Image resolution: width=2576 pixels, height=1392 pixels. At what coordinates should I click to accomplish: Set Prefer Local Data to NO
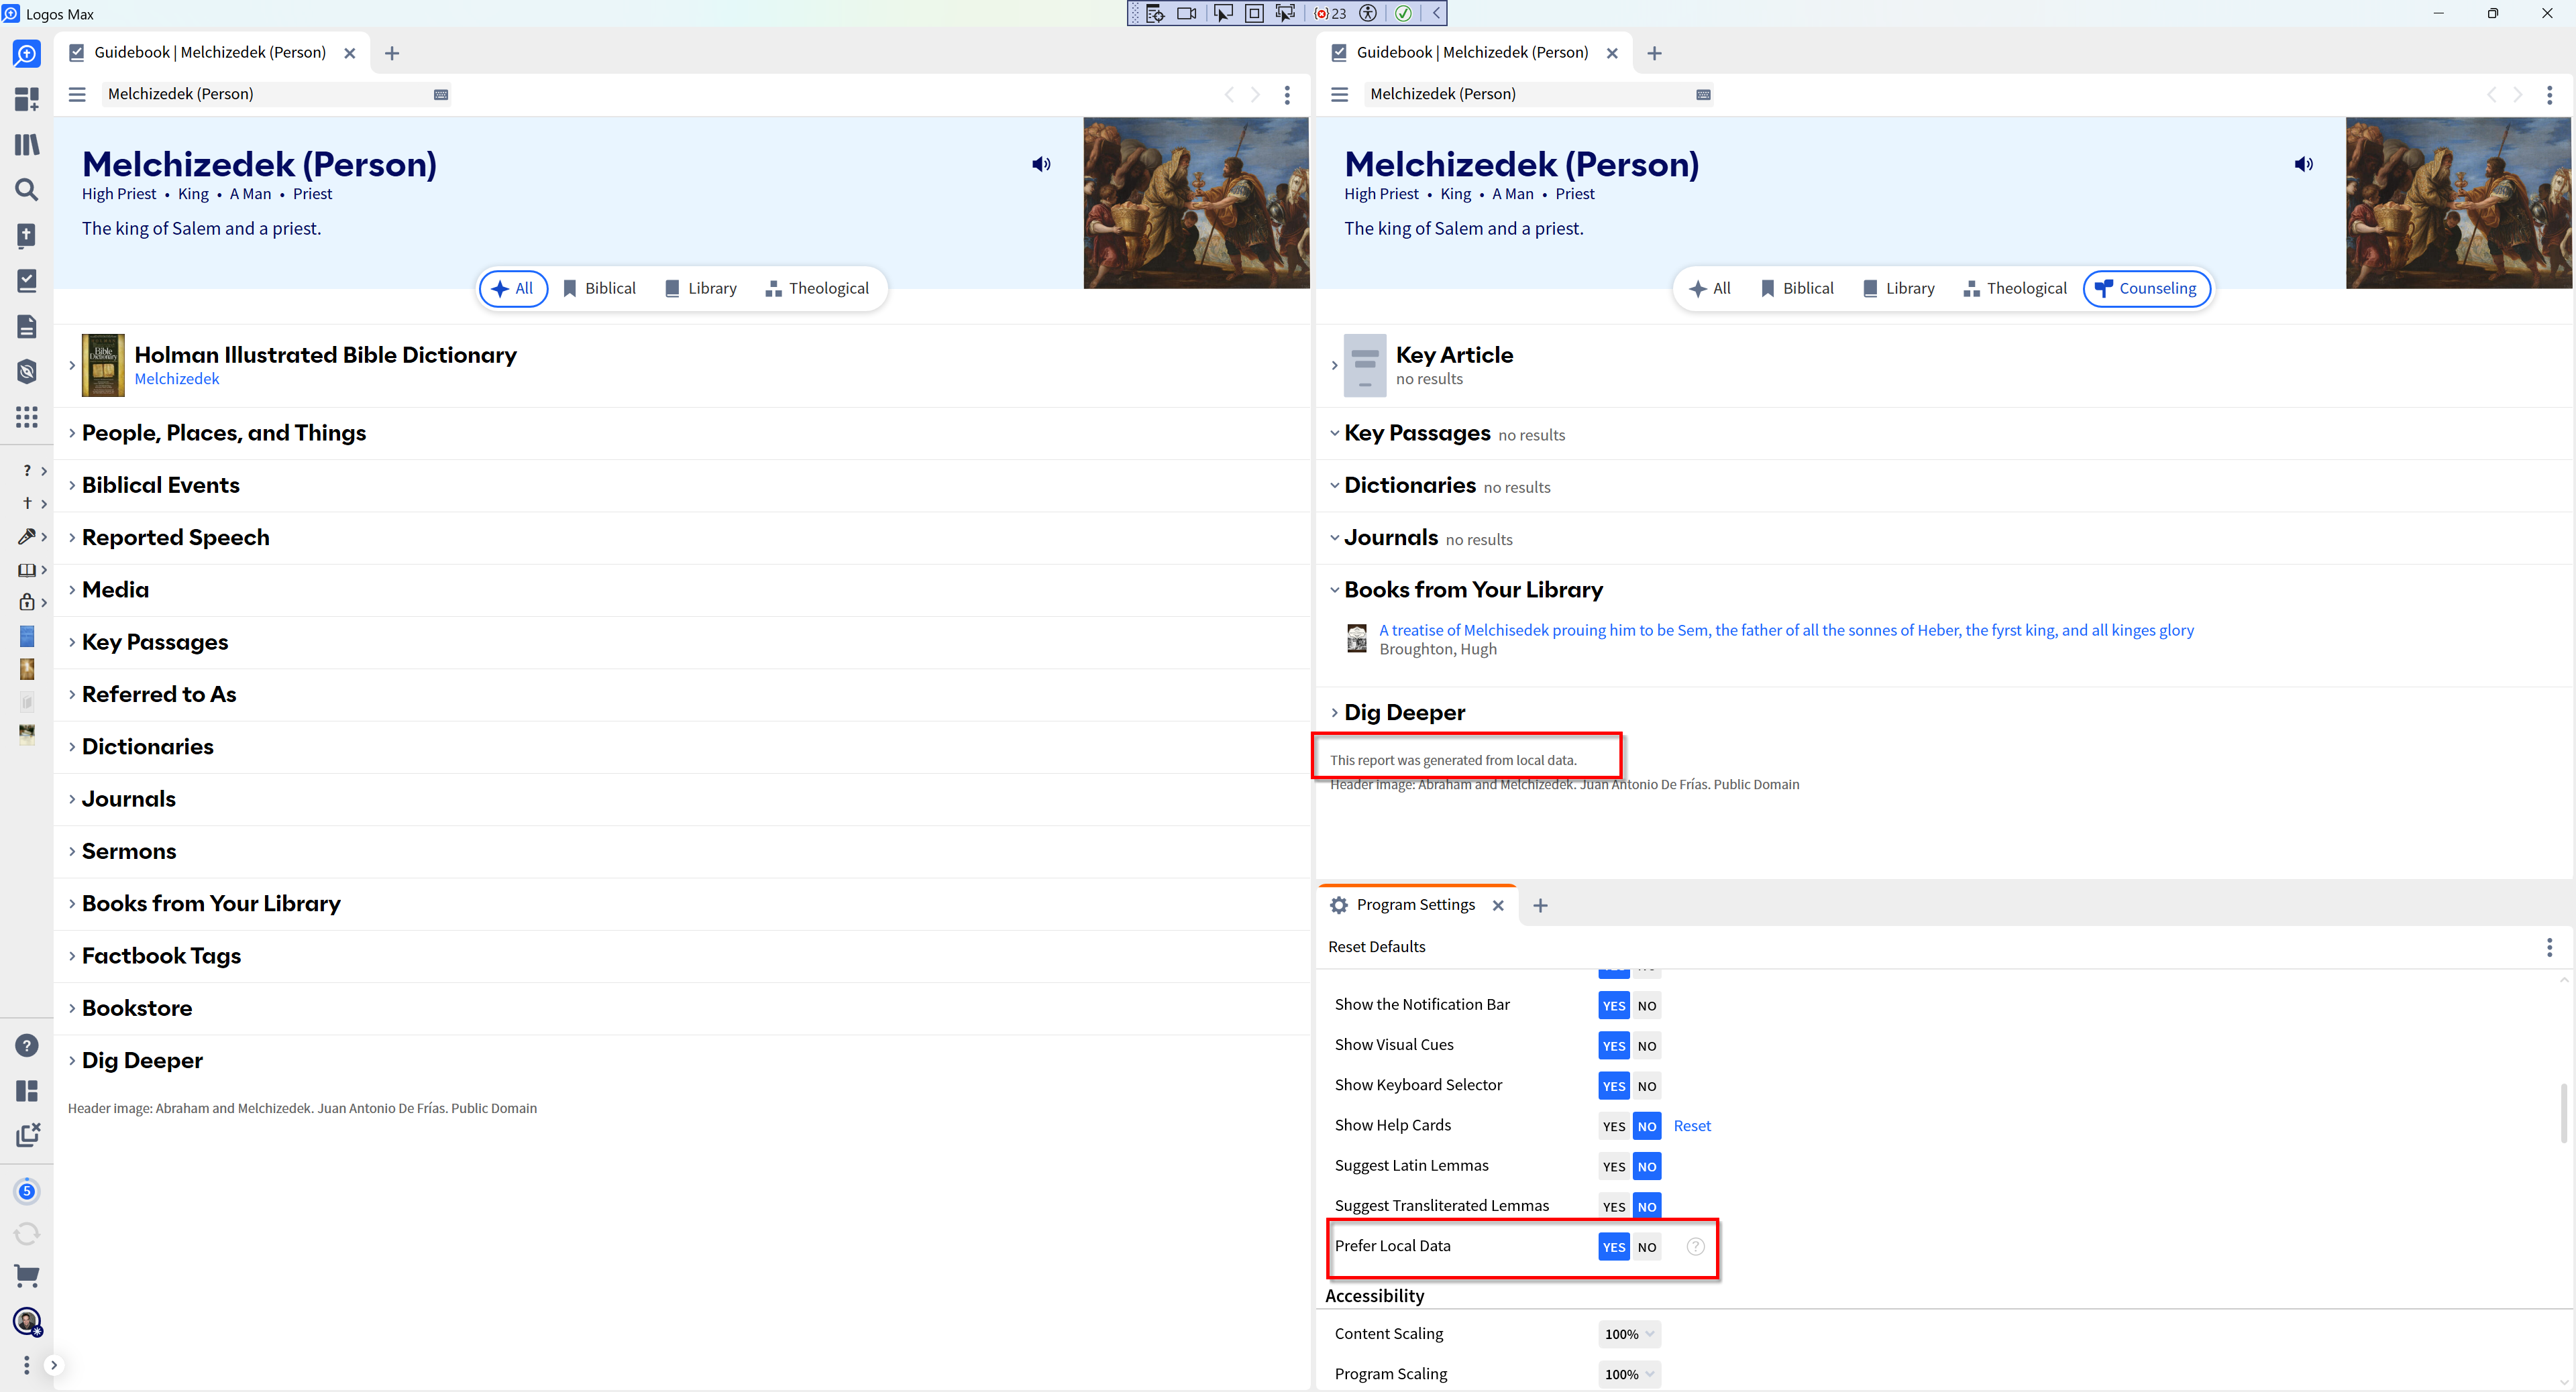(x=1646, y=1247)
